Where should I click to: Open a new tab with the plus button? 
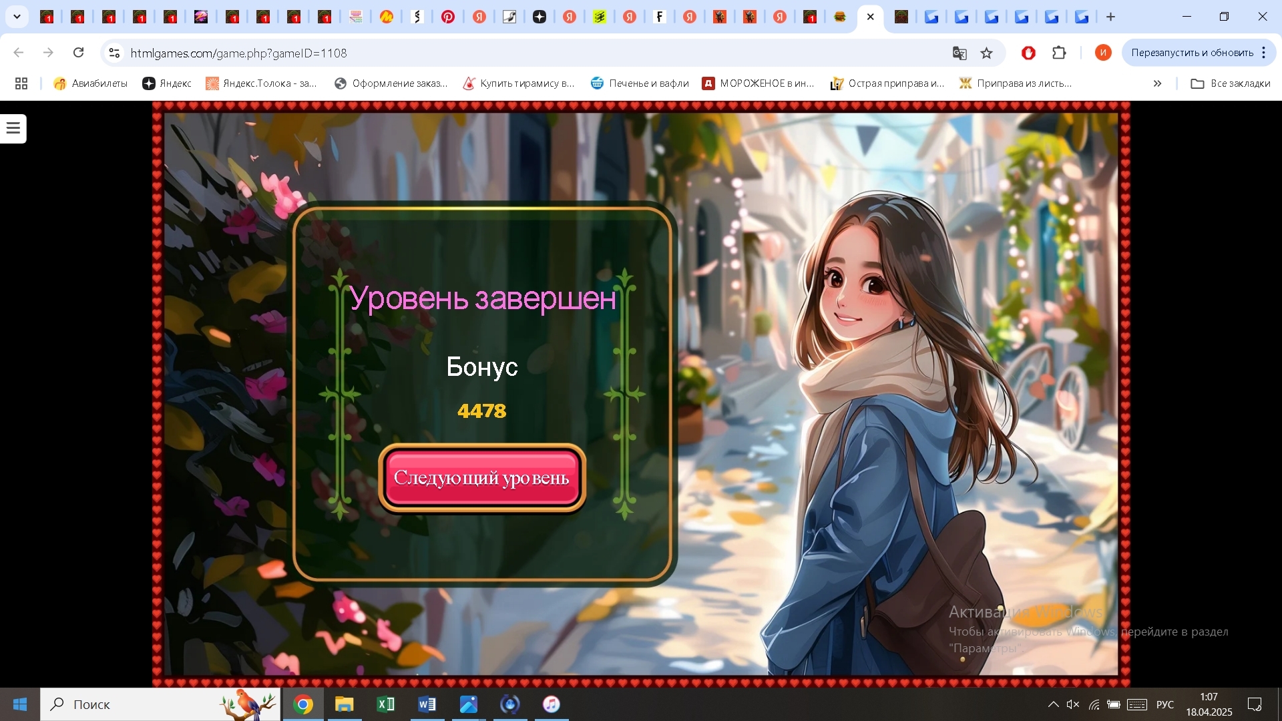[x=1111, y=17]
